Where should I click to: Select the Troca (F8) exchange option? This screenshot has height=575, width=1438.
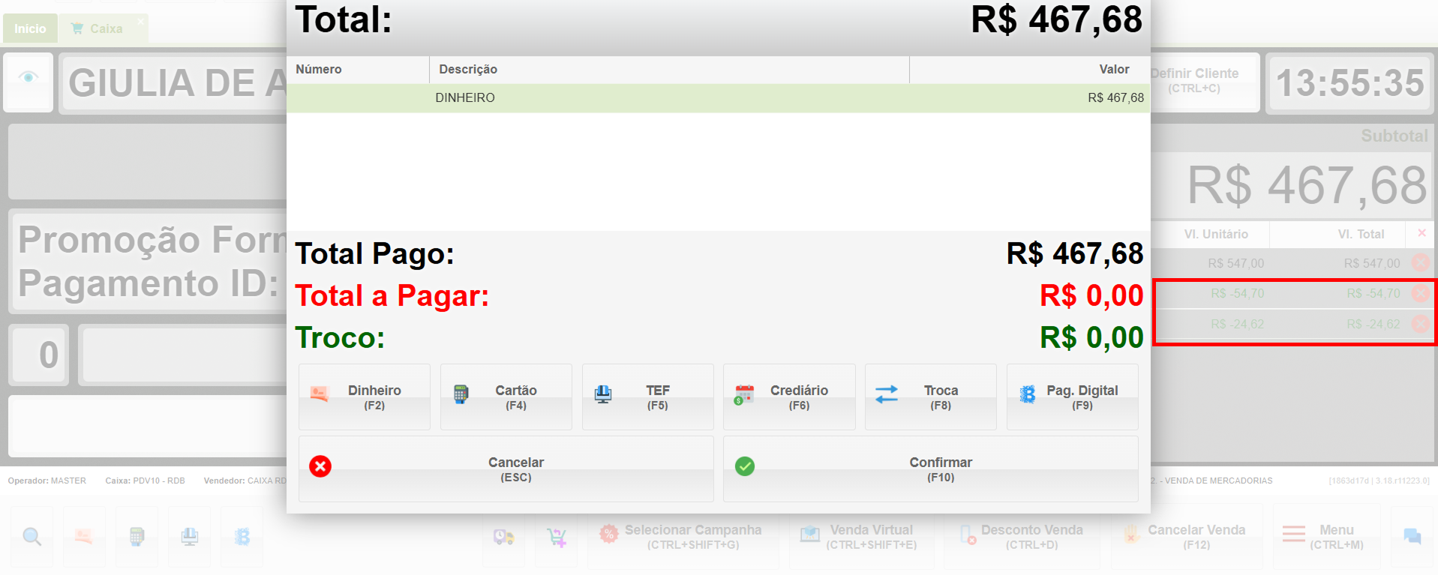point(930,397)
